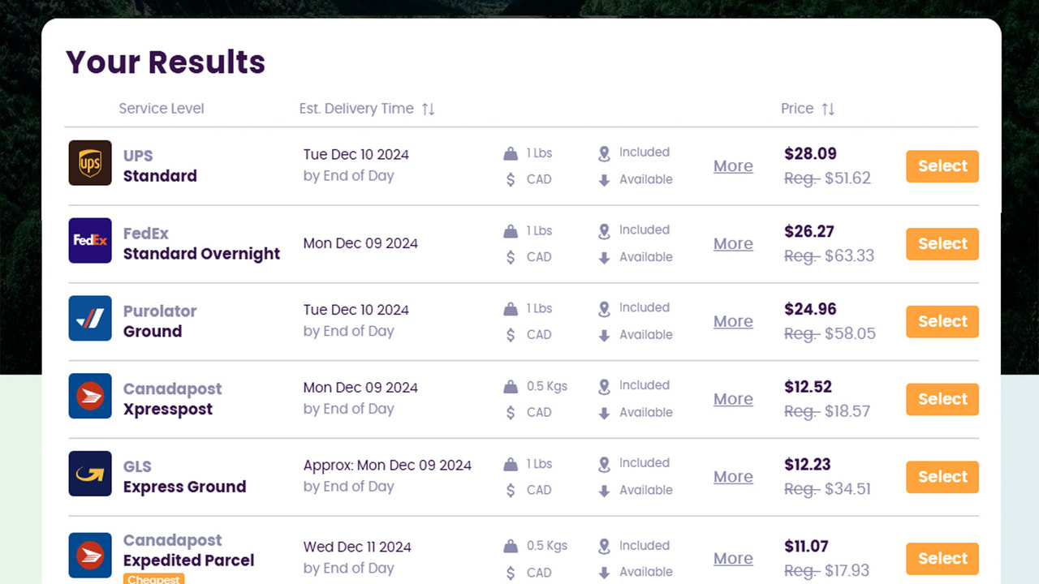This screenshot has height=584, width=1039.
Task: Click the Purolator carrier logo
Action: [x=89, y=318]
